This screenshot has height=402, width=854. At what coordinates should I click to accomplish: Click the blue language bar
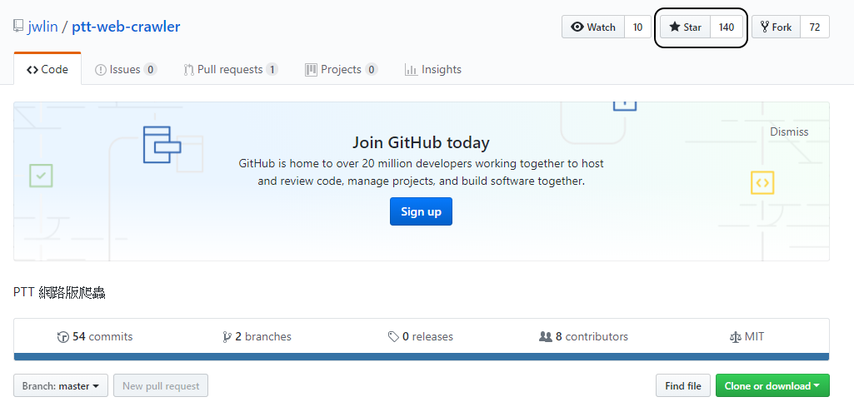click(x=422, y=357)
